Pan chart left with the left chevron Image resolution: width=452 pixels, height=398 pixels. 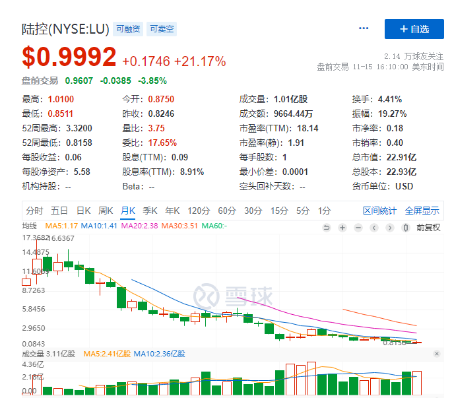374,228
